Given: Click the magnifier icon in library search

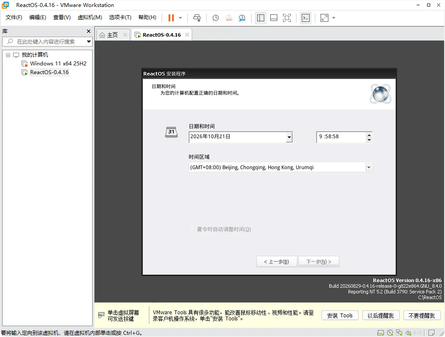Looking at the screenshot, I should tap(10, 41).
